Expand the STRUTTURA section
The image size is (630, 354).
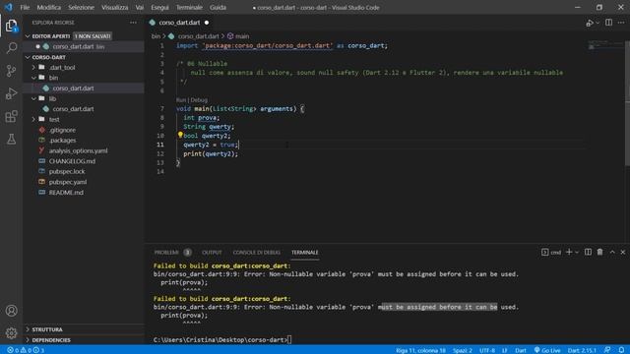[47, 329]
